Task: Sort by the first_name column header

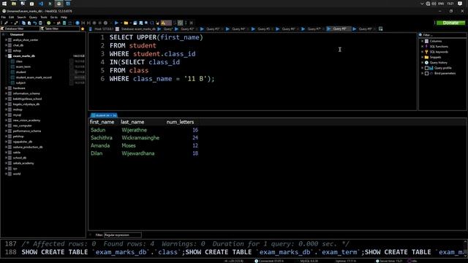Action: click(x=102, y=122)
